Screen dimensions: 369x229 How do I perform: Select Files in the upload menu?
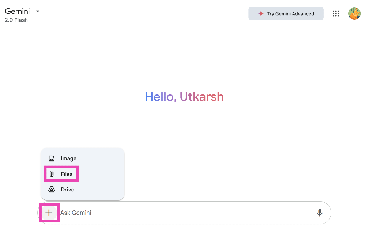pyautogui.click(x=67, y=174)
